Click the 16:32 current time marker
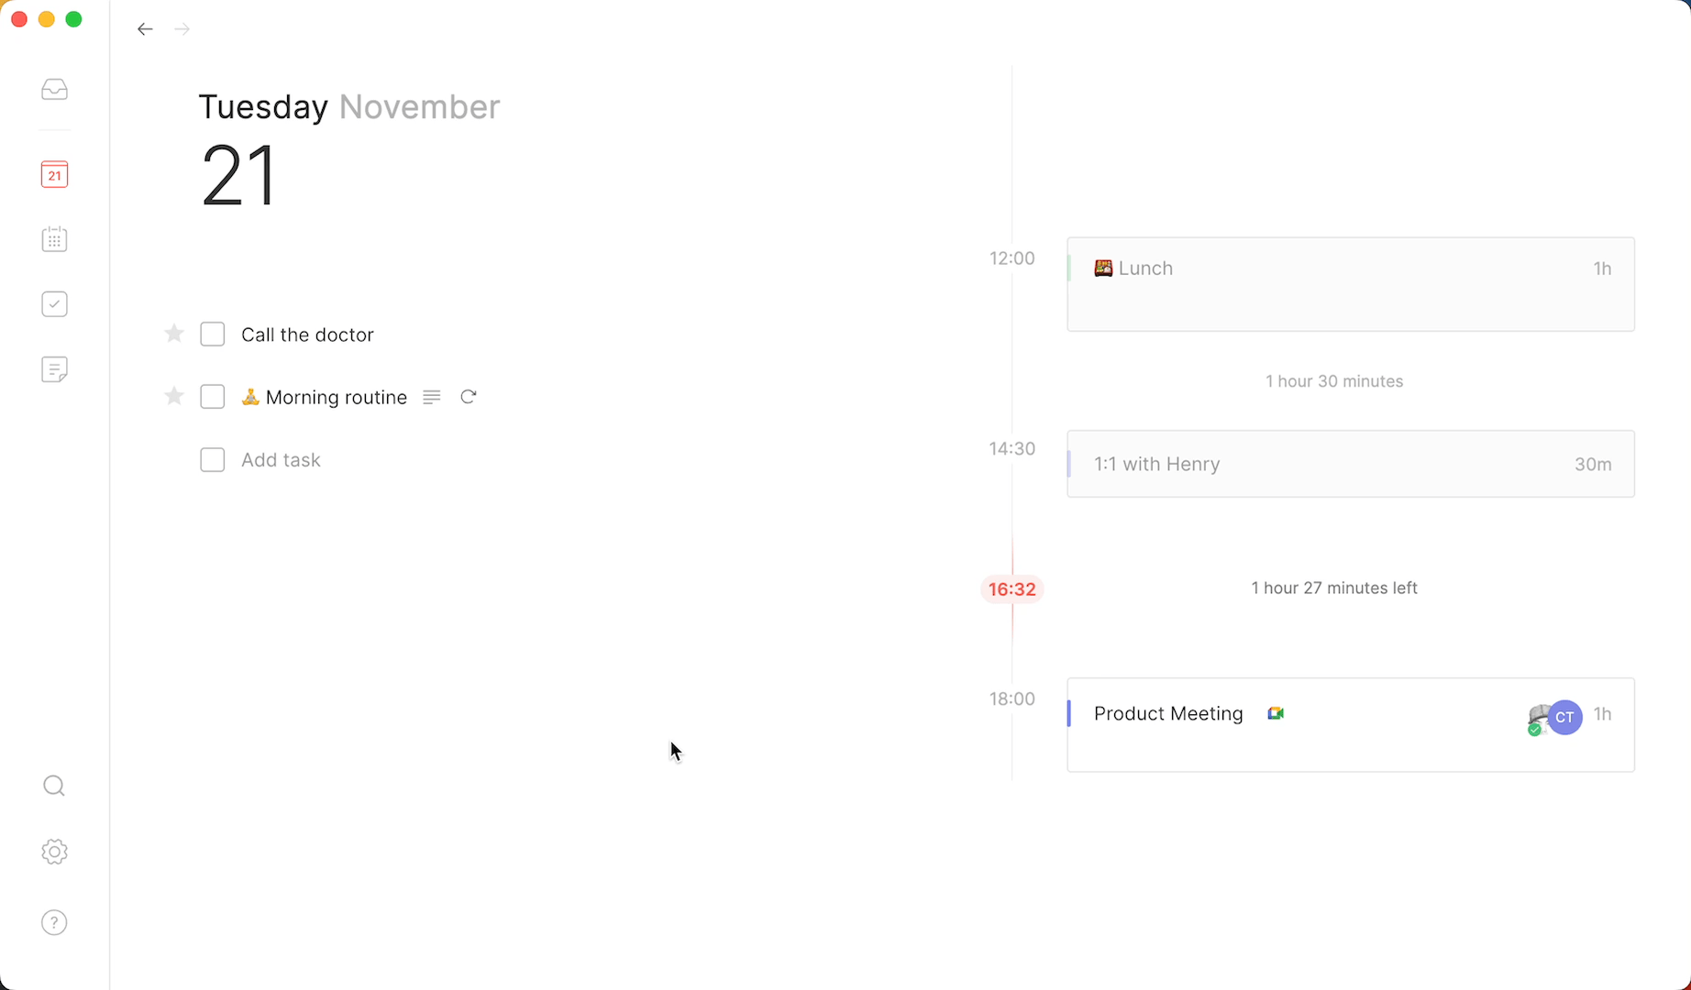 point(1011,589)
